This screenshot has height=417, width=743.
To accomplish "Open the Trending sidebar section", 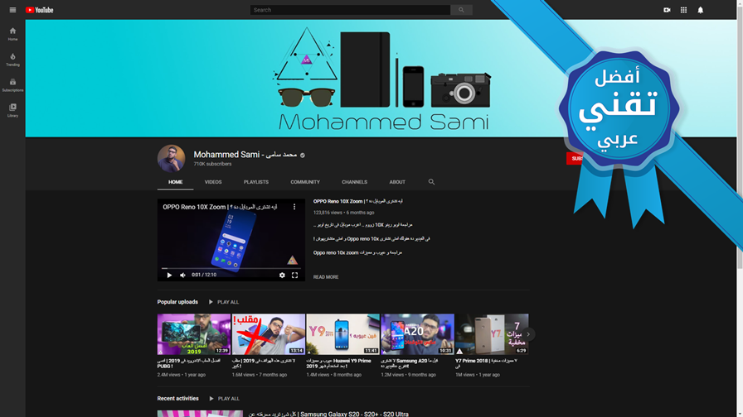I will coord(12,60).
